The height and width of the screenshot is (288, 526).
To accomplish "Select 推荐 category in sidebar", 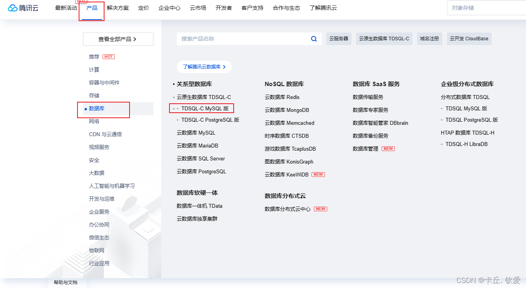I will (94, 57).
